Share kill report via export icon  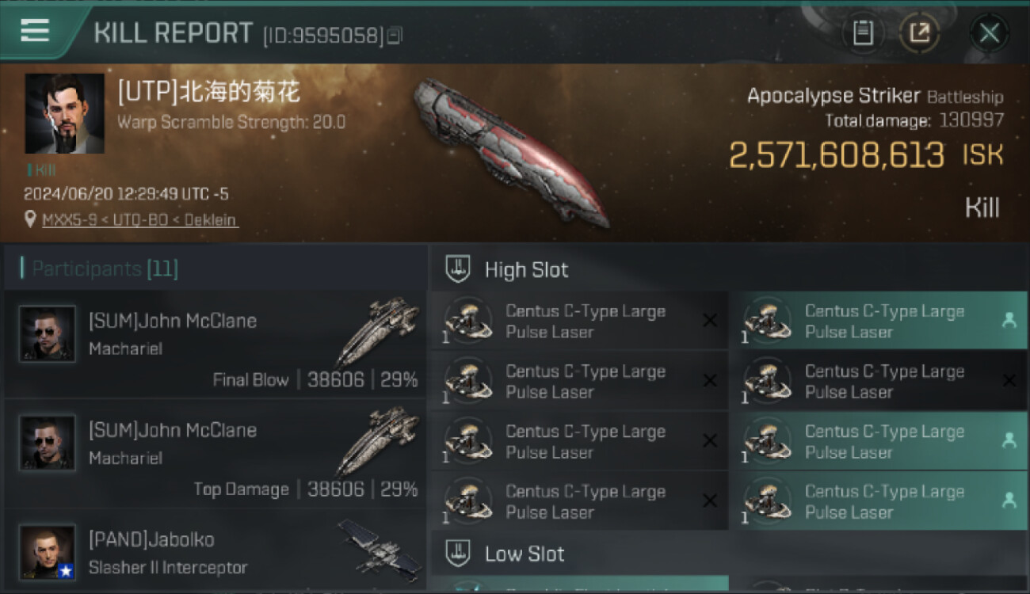tap(919, 32)
